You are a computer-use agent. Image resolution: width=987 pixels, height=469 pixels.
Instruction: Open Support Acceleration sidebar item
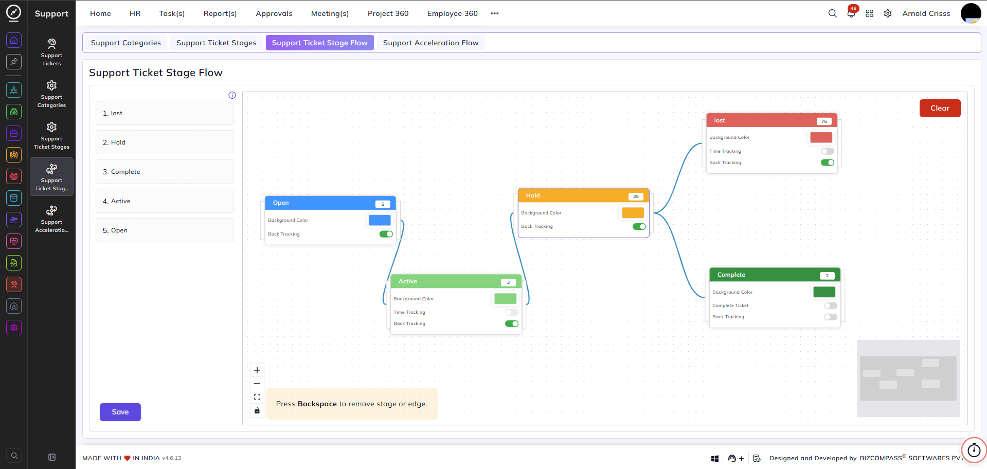click(x=51, y=219)
